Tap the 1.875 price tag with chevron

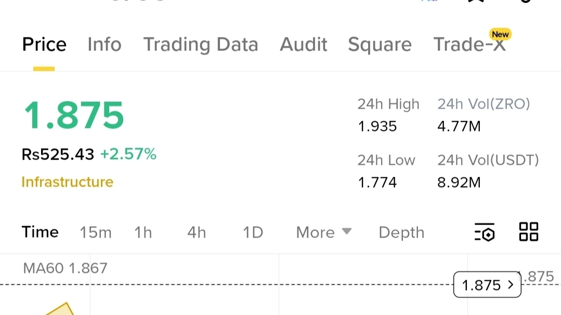[x=487, y=285]
